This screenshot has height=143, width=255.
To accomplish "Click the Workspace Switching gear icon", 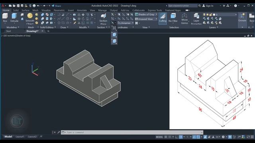I will (223, 137).
